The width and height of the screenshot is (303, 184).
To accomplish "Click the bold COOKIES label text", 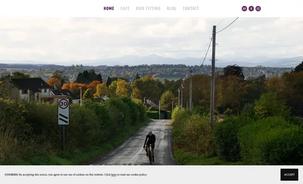I will pyautogui.click(x=12, y=175).
